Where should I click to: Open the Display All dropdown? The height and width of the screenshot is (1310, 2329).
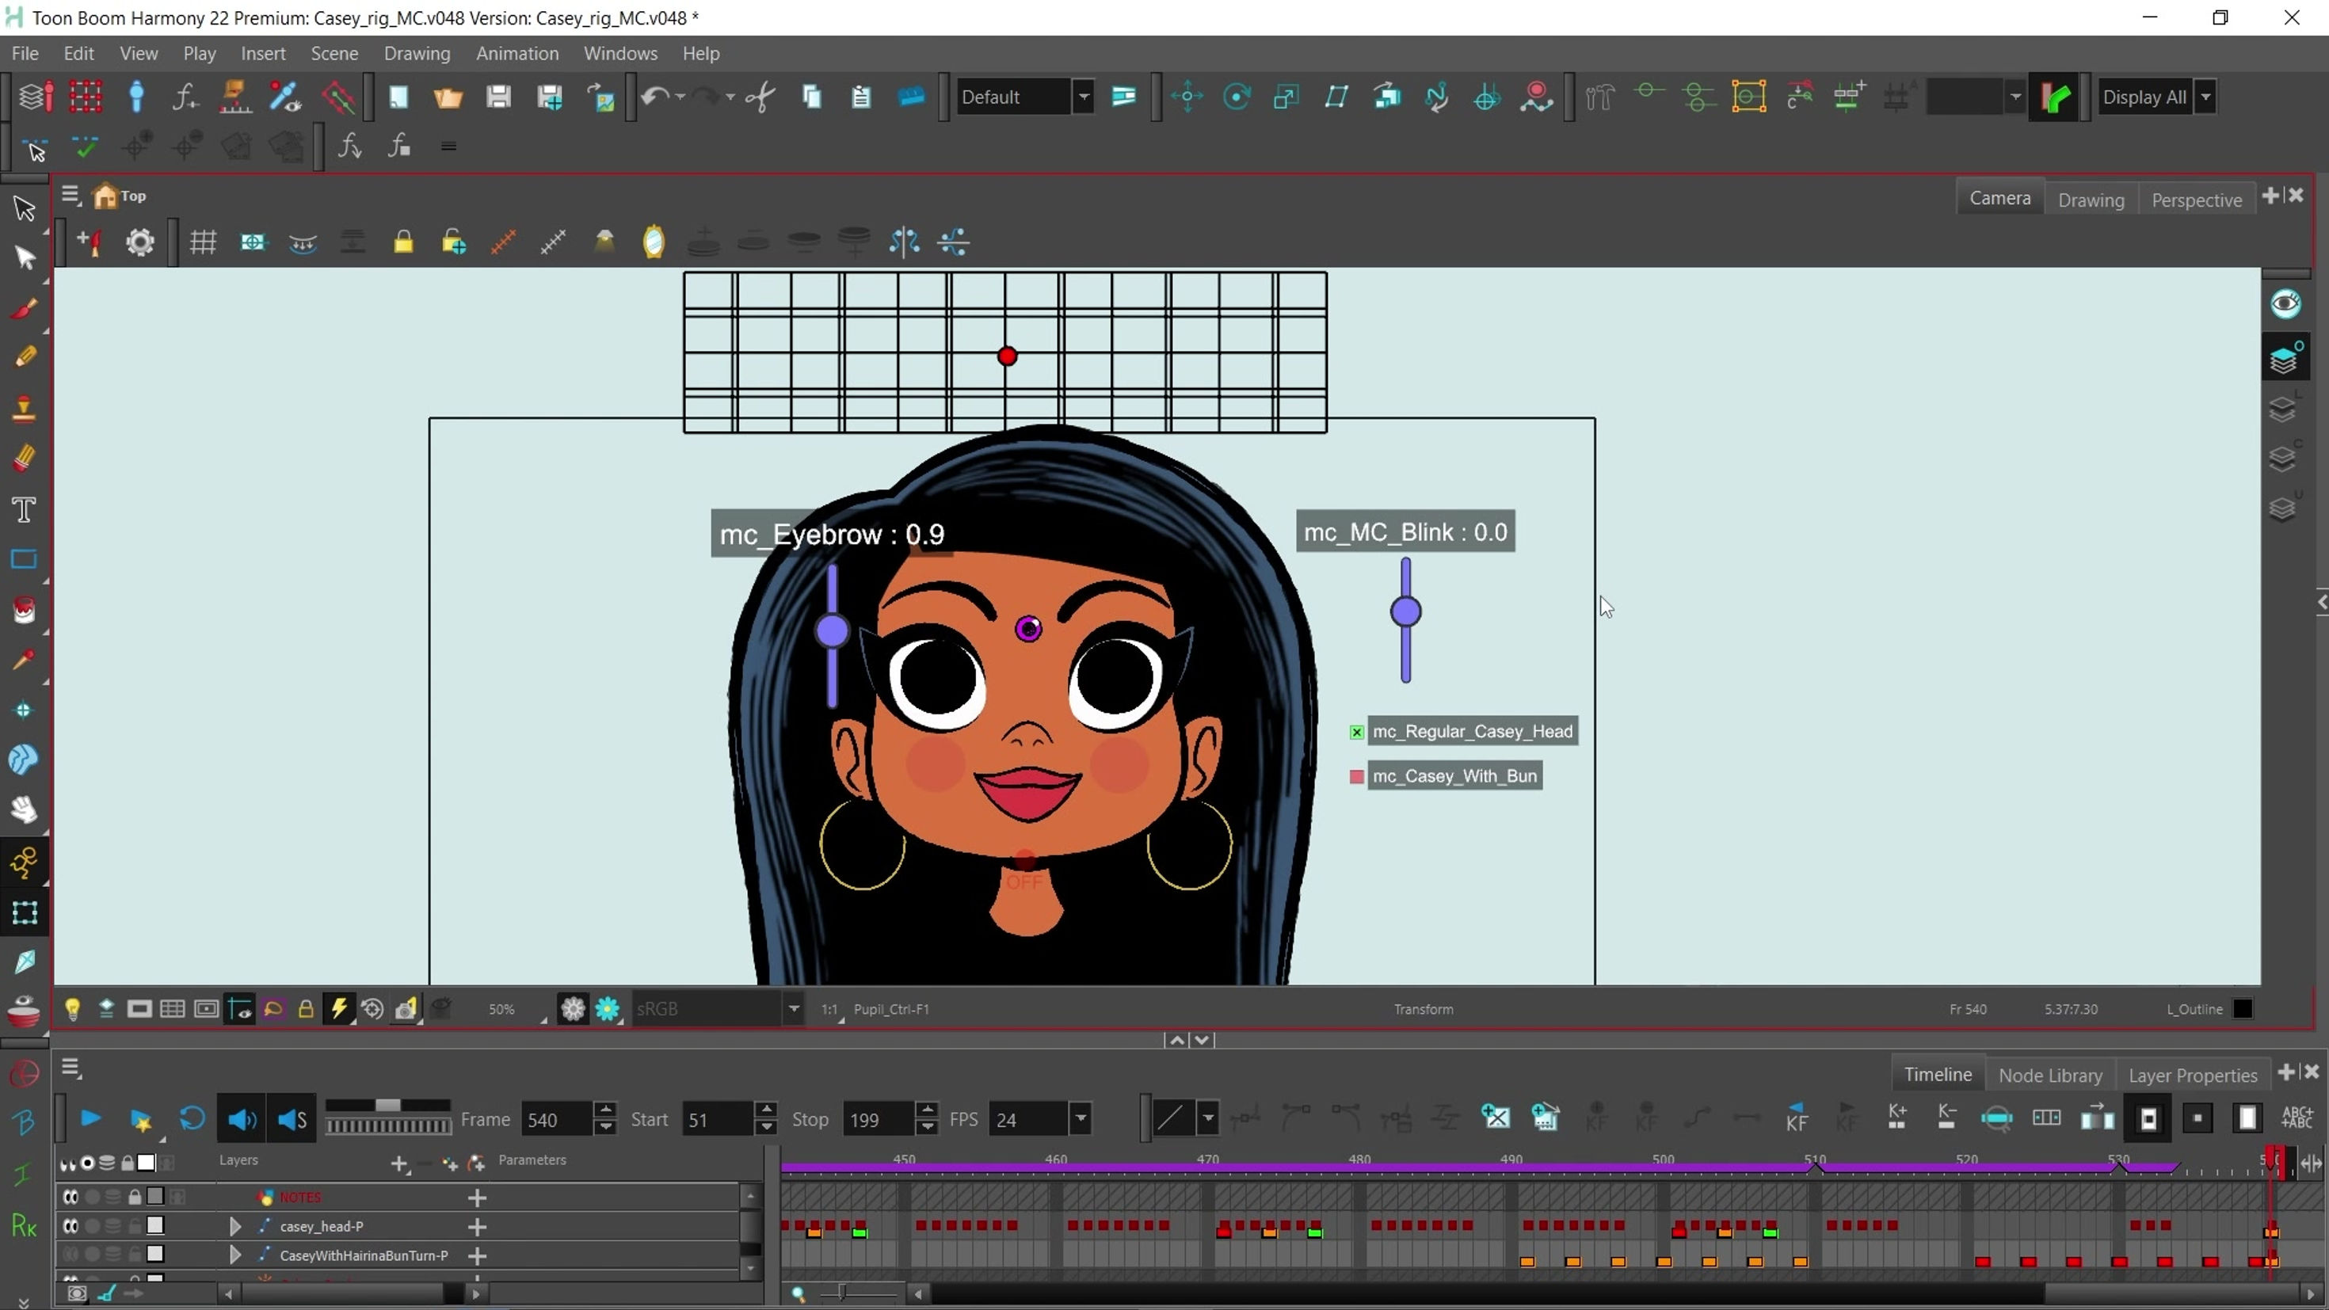tap(2206, 97)
